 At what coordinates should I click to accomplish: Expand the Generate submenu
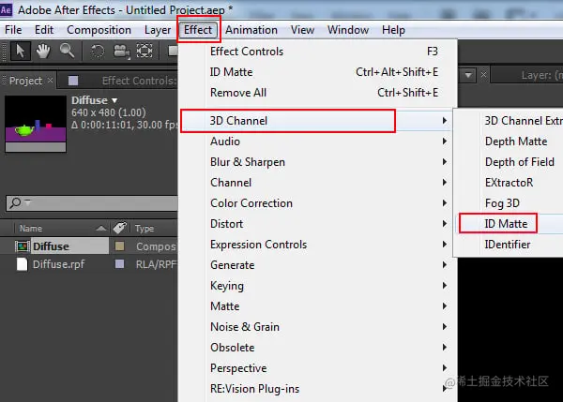coord(318,265)
